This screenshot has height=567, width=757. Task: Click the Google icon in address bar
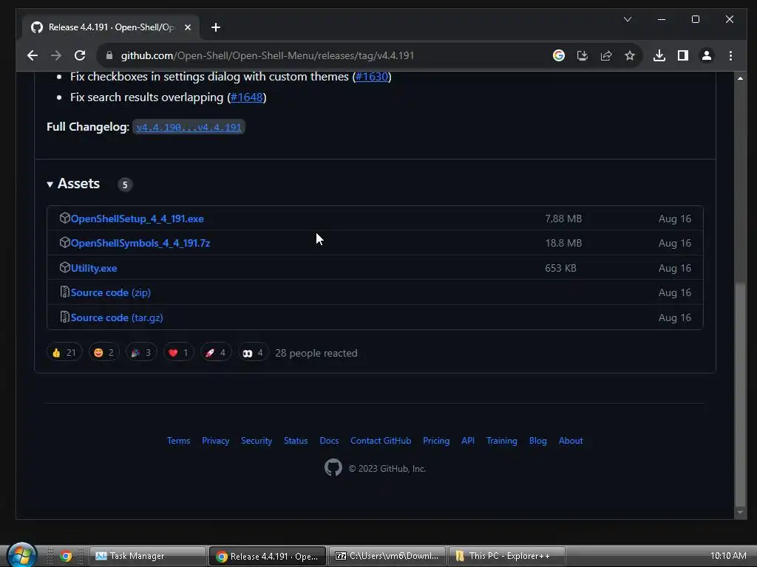[559, 55]
